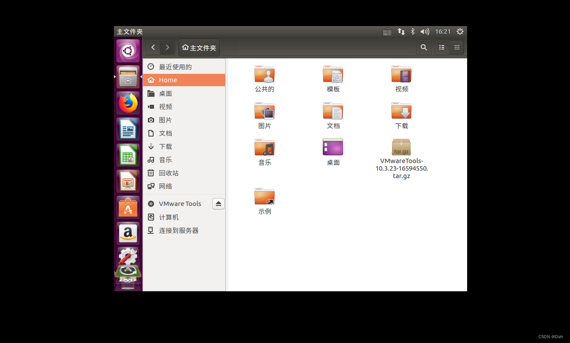Switch to grid view mode
This screenshot has height=343, width=570.
(x=457, y=47)
